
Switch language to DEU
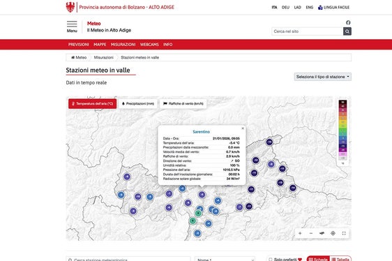[x=285, y=8]
